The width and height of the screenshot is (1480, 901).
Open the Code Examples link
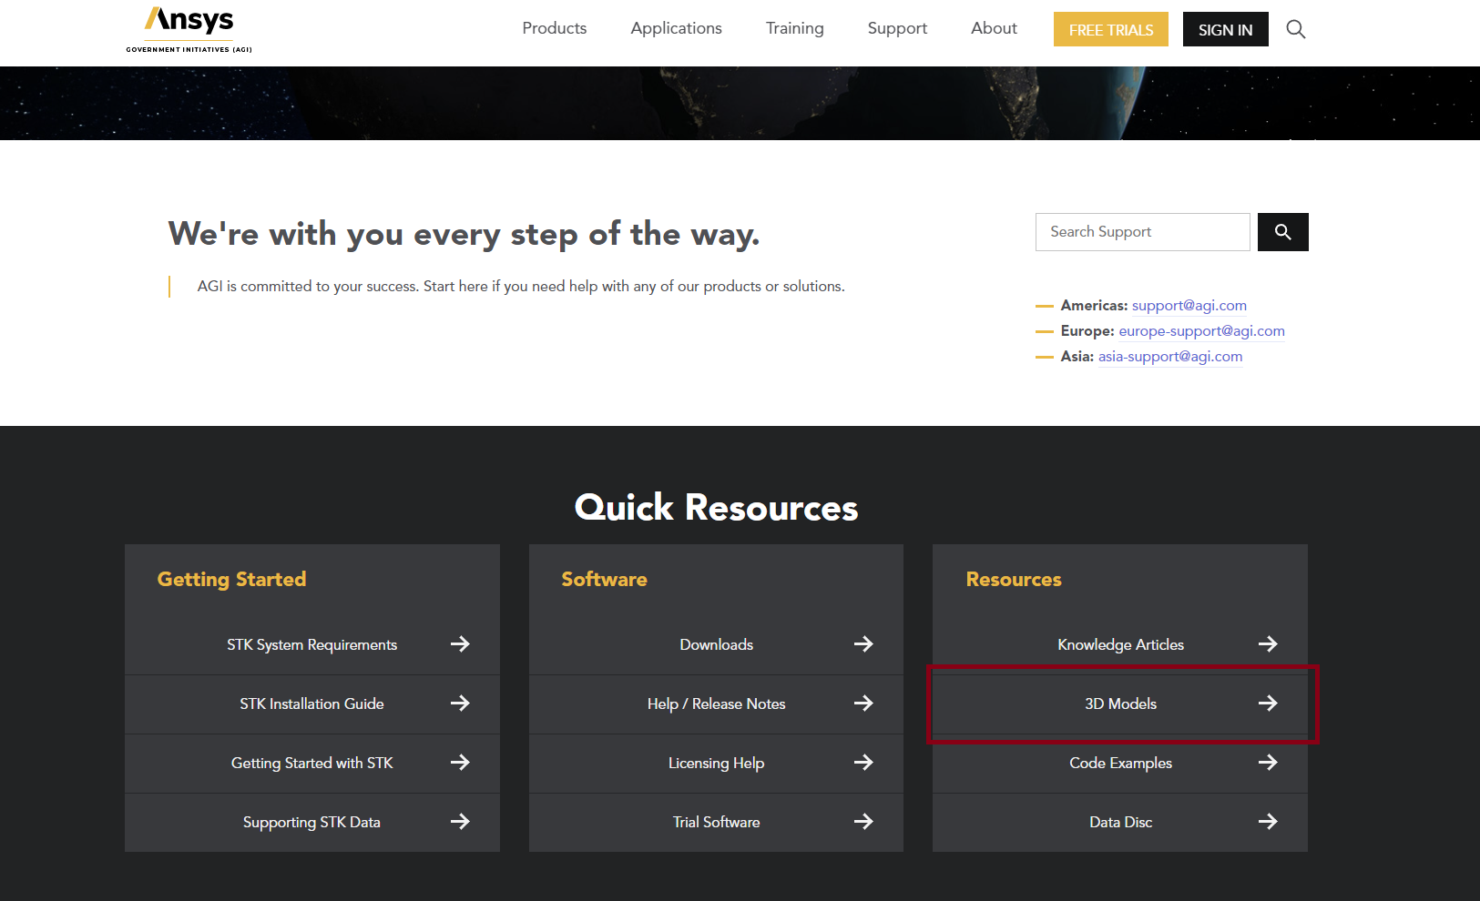coord(1120,763)
